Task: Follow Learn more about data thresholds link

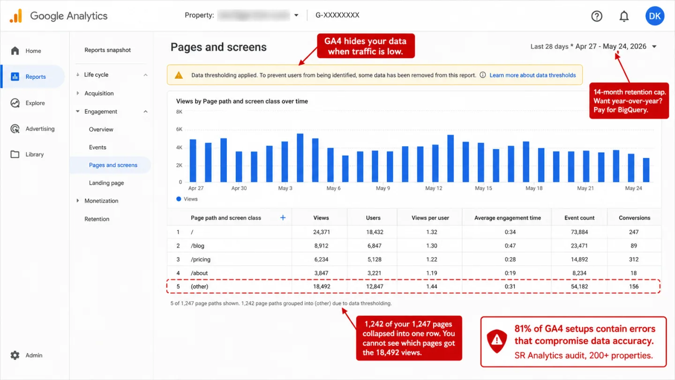Action: point(532,75)
